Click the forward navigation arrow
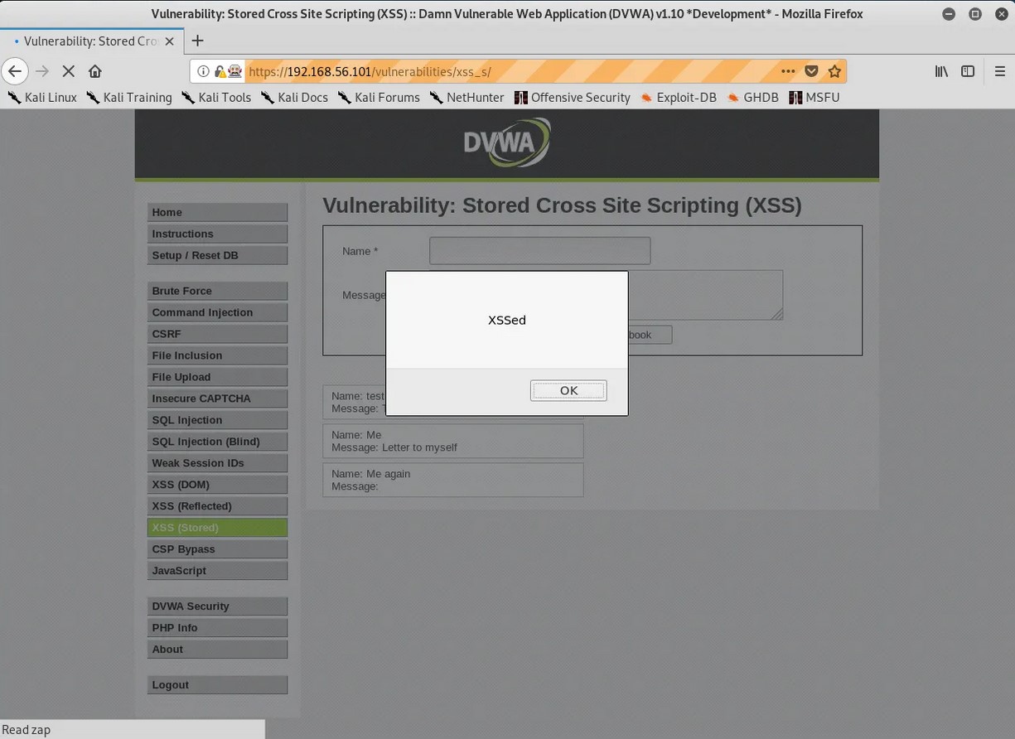1015x739 pixels. (42, 71)
